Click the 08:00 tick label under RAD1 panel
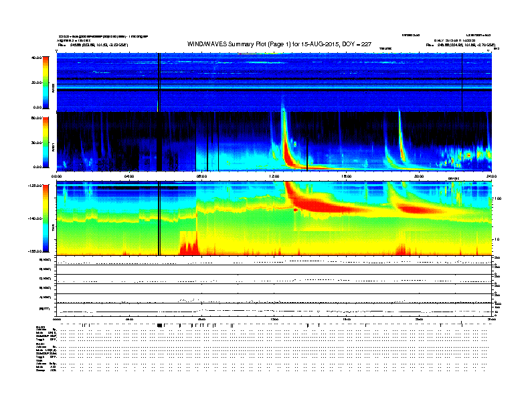The image size is (530, 410). [x=201, y=176]
